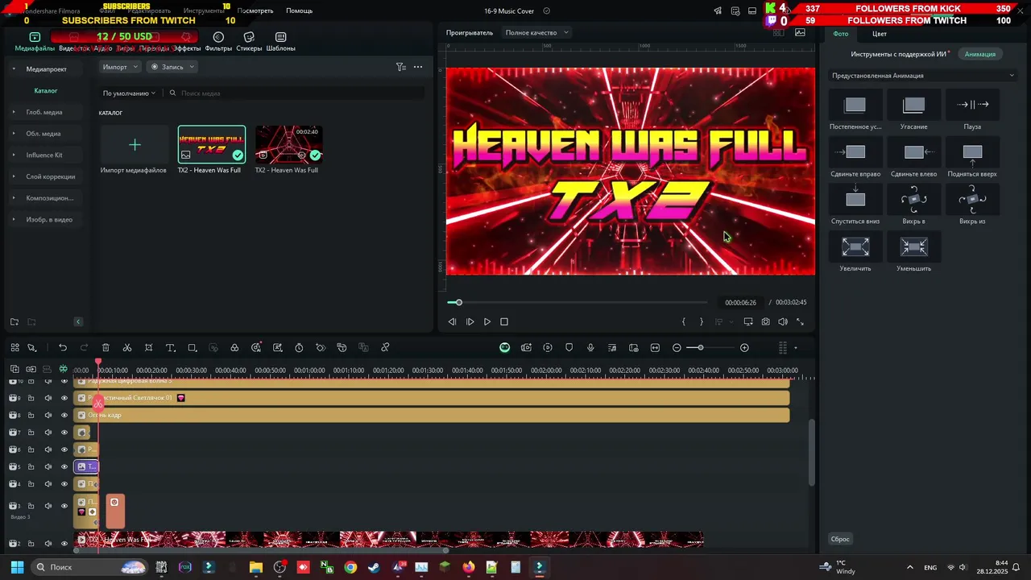1031x580 pixels.
Task: Adjust the timeline zoom slider
Action: 700,348
